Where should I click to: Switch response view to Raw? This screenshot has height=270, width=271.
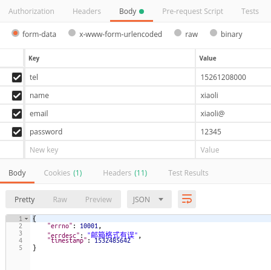(60, 199)
